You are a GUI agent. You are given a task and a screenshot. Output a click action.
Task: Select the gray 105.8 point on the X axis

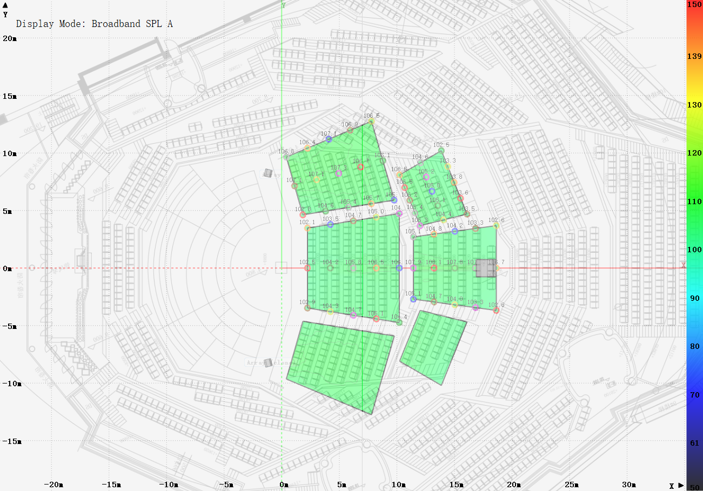click(353, 268)
